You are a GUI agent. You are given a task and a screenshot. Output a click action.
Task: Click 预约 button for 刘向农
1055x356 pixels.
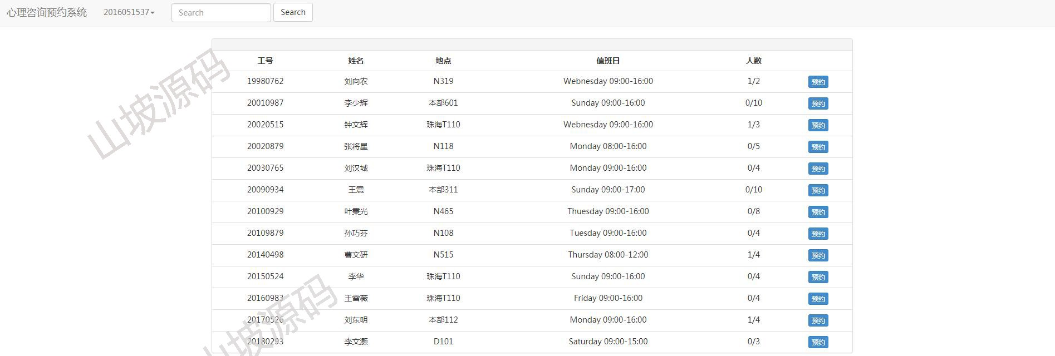pos(818,82)
